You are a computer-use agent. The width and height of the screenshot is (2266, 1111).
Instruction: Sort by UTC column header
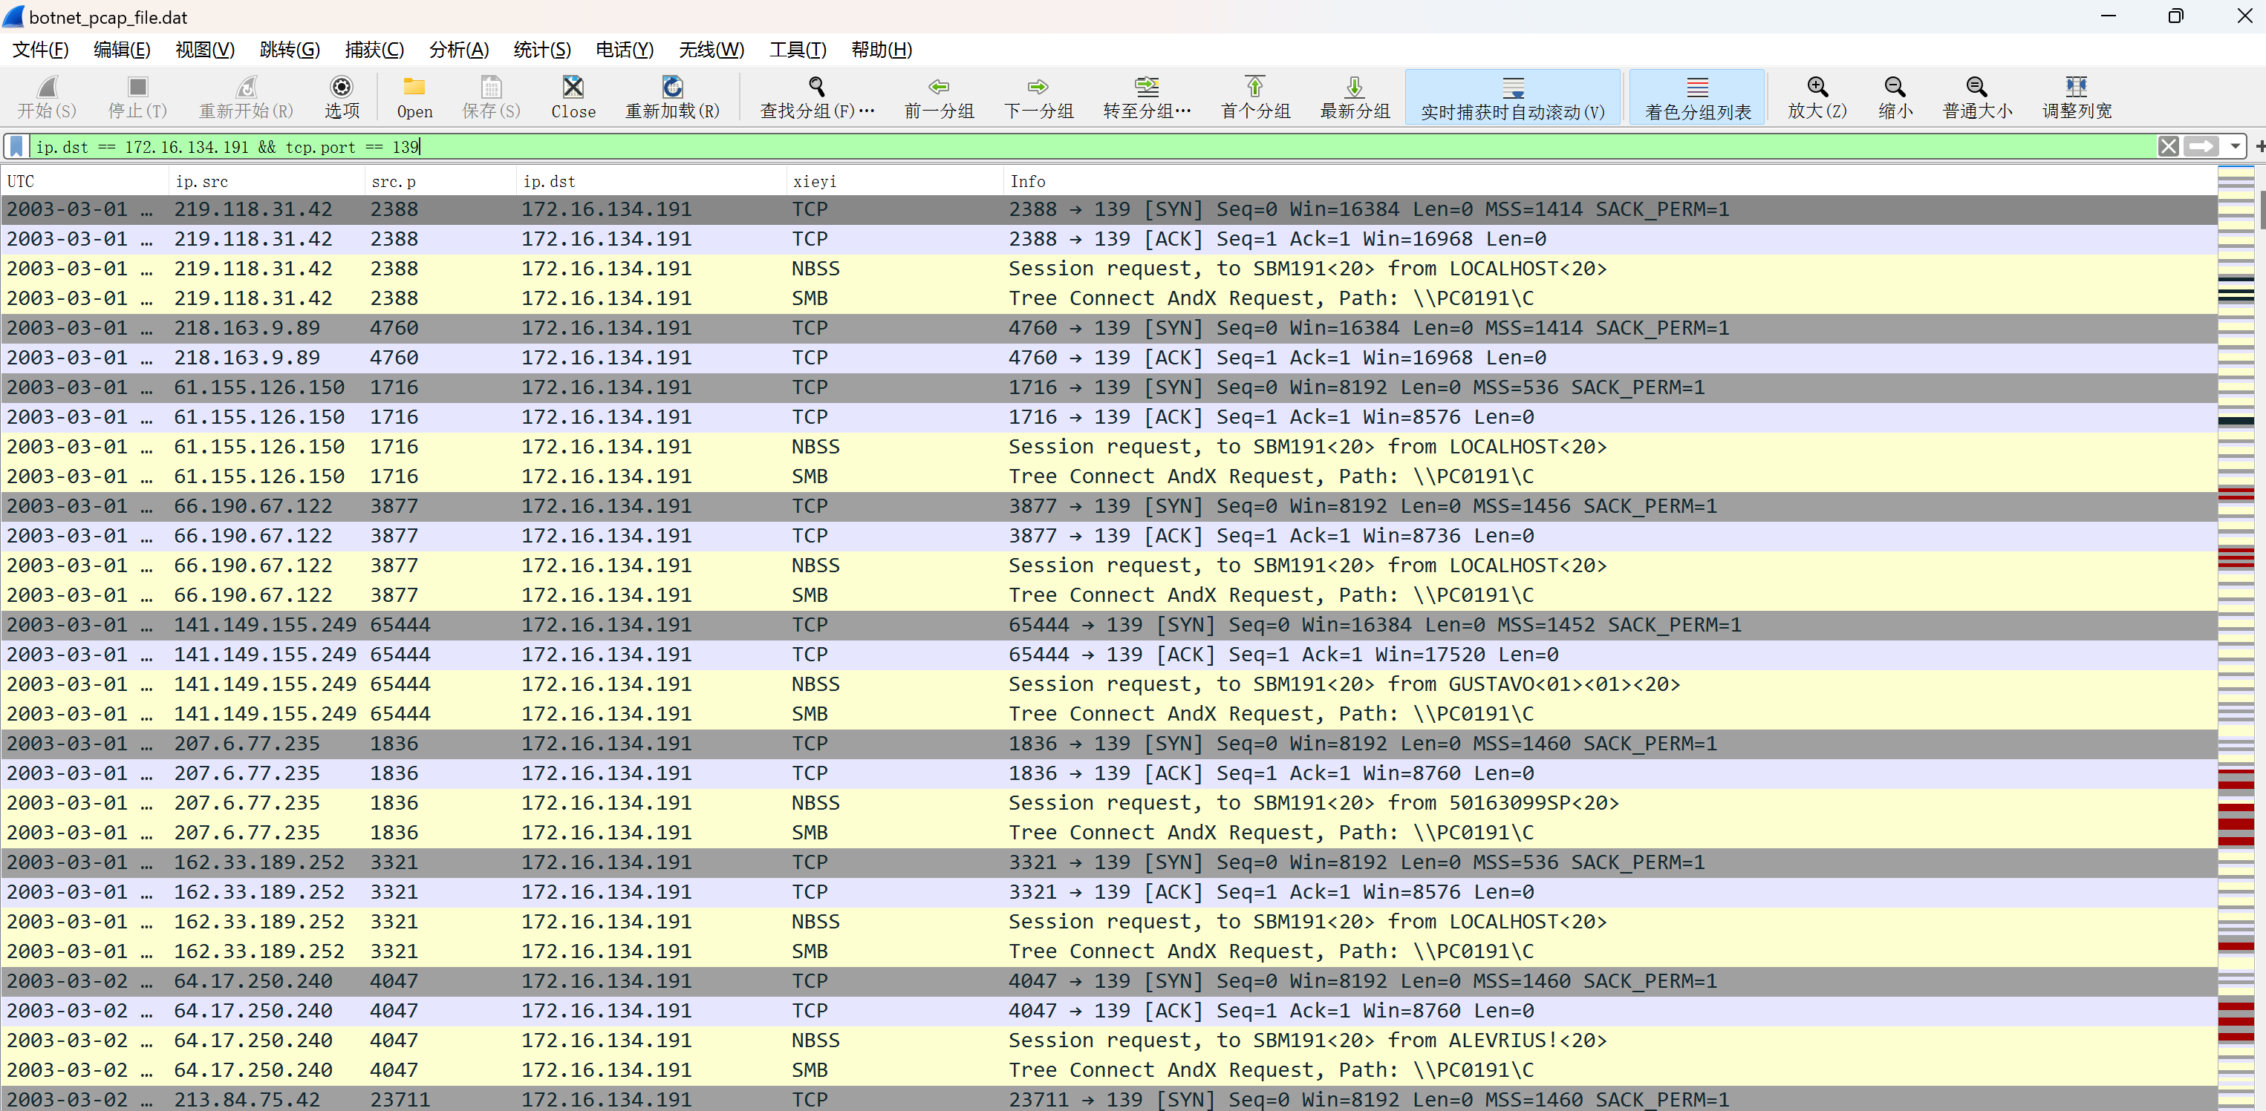tap(85, 181)
